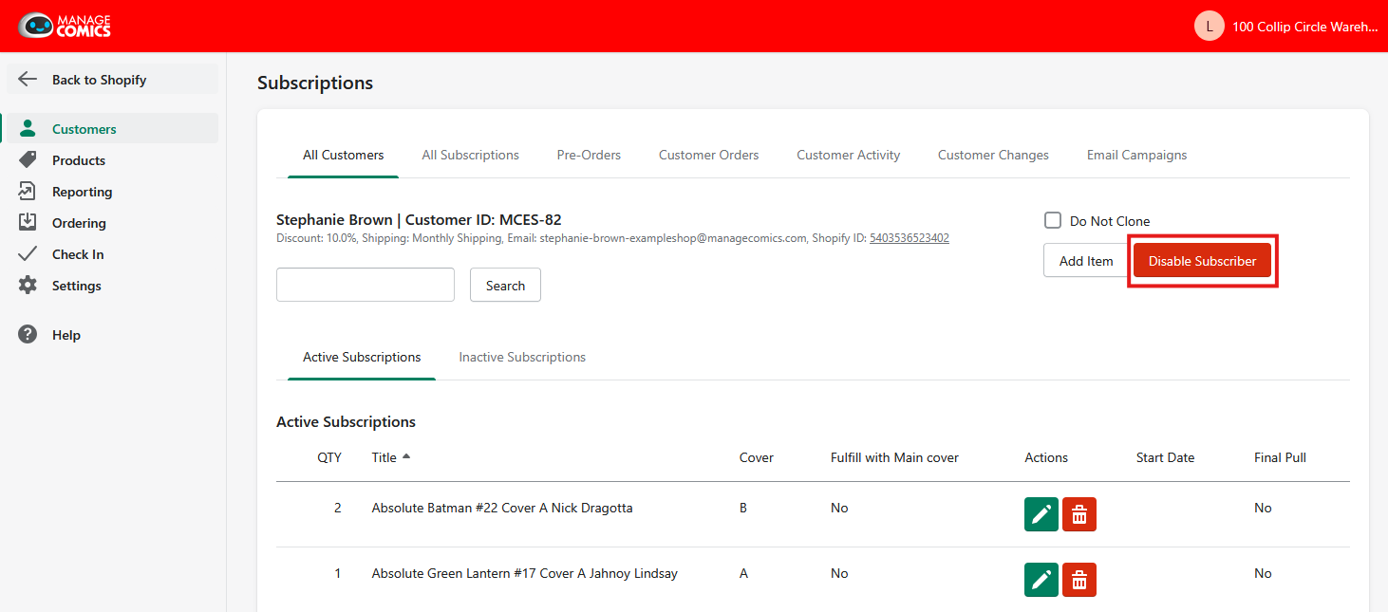The width and height of the screenshot is (1388, 612).
Task: Open the Pre-Orders tab
Action: (x=589, y=155)
